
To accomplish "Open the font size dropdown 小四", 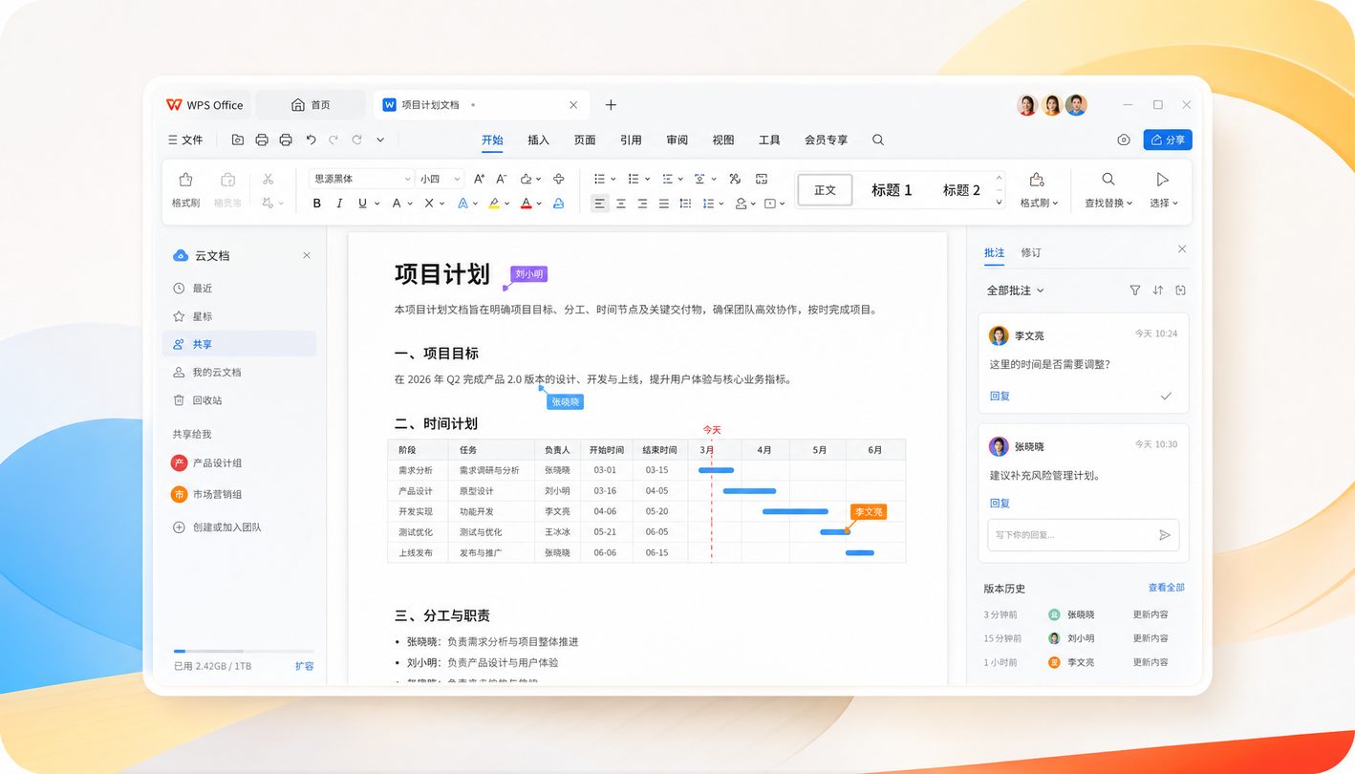I will pyautogui.click(x=440, y=179).
